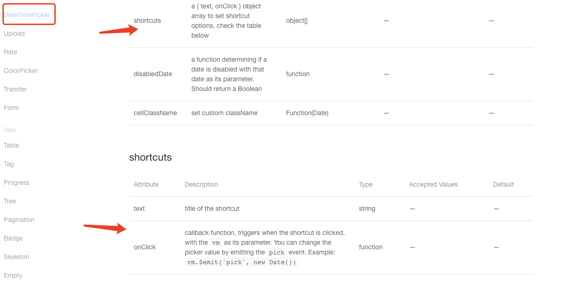Open the DateTimePicker sidebar link
The width and height of the screenshot is (569, 286).
point(26,15)
